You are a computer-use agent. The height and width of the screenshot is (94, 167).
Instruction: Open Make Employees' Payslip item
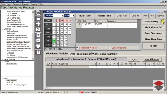pyautogui.click(x=15, y=51)
